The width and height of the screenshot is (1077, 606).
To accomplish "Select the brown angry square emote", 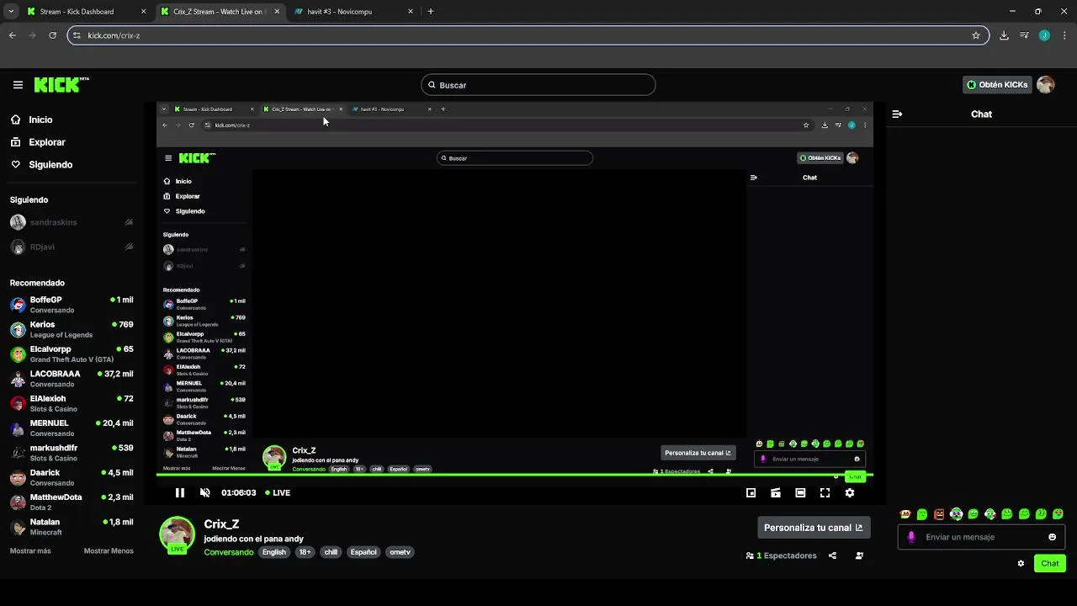I will tap(939, 514).
